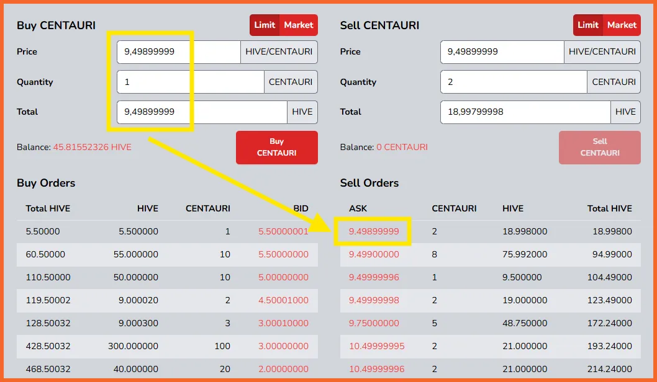Select bid price 5.50000001
This screenshot has height=382, width=657.
pos(283,231)
